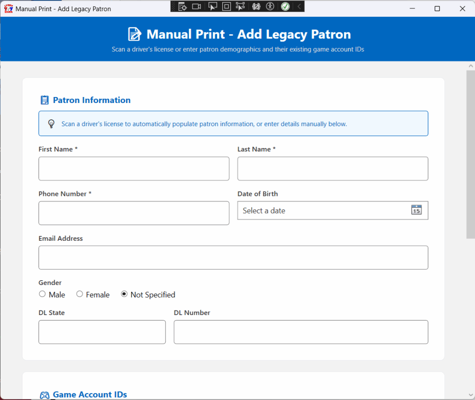Image resolution: width=475 pixels, height=400 pixels.
Task: Click the banner subtitle about patron demographics
Action: (238, 49)
